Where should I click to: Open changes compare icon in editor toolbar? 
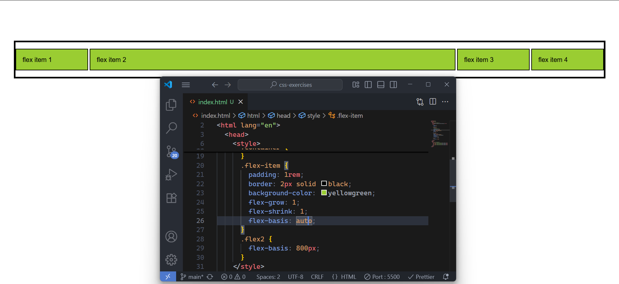420,102
